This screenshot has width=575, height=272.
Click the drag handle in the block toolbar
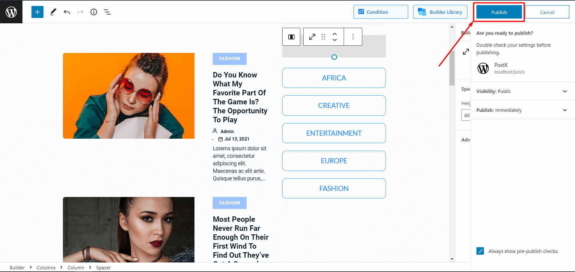(323, 37)
